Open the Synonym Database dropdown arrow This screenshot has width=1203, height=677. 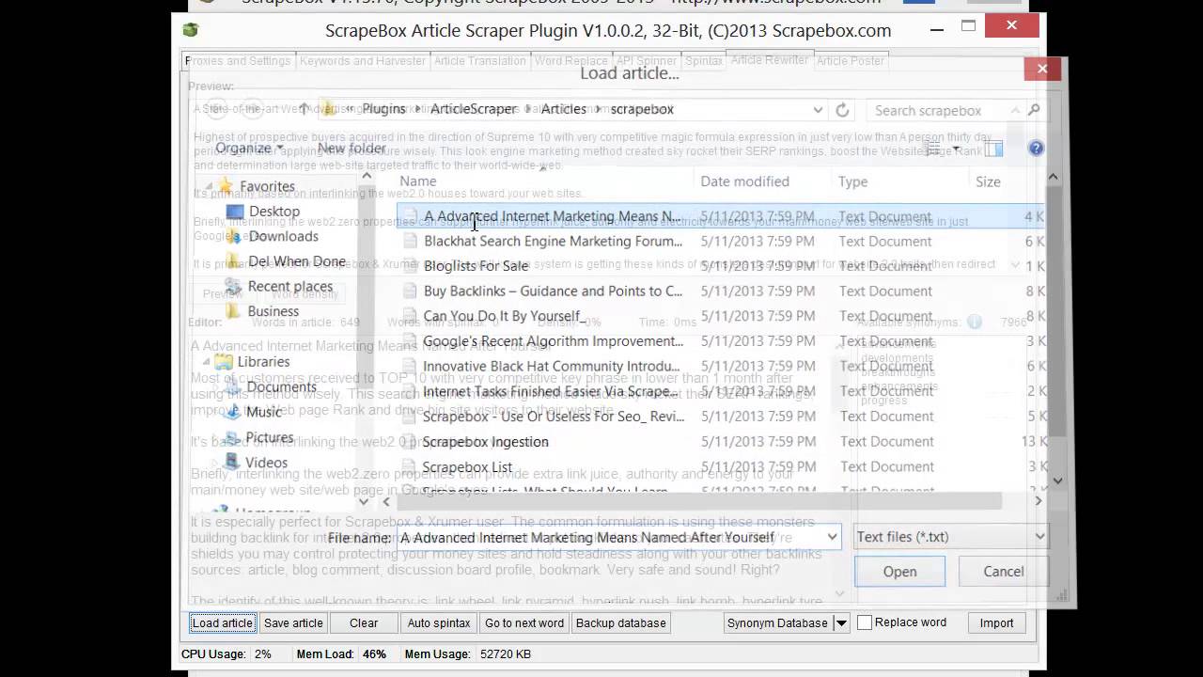841,622
